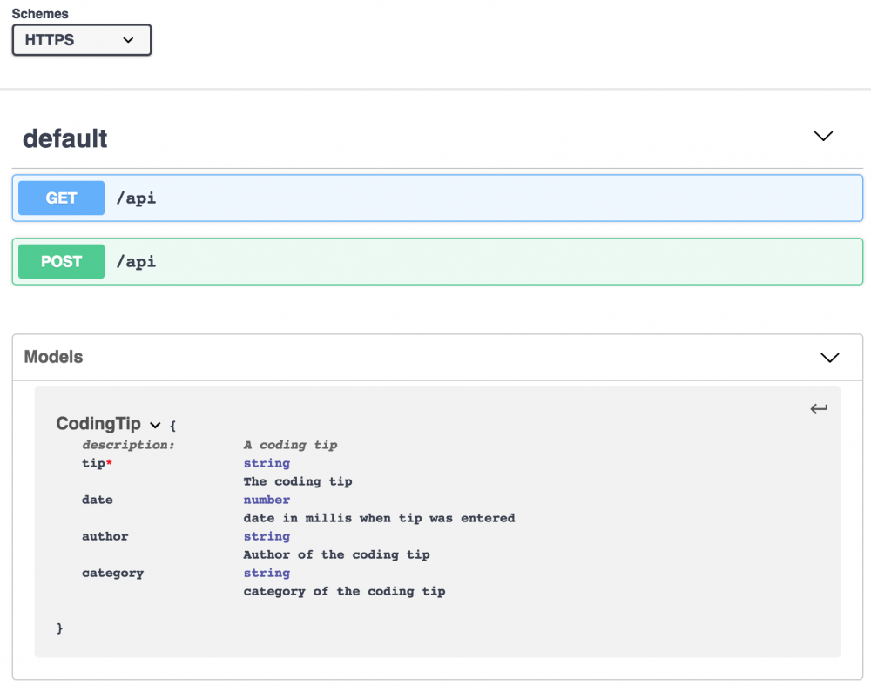Click the default tag heading
Screen dimensions: 871x692
coord(65,138)
